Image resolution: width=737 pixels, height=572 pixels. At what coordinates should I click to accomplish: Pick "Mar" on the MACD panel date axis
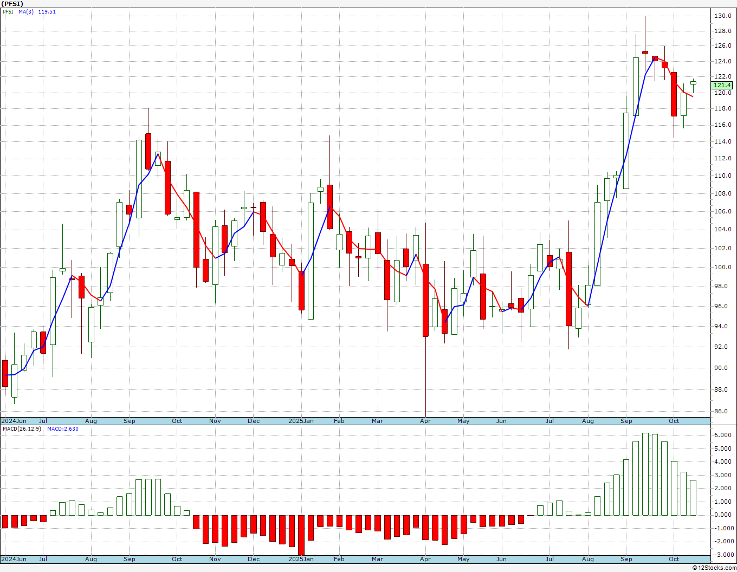coord(378,559)
